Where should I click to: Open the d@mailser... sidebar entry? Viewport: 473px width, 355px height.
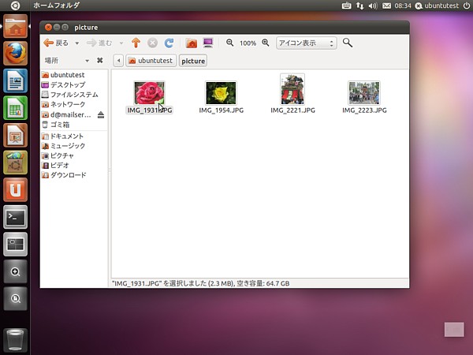68,114
